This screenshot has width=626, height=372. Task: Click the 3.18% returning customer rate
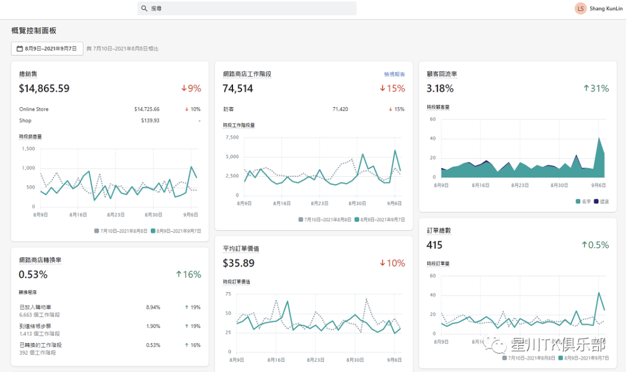tap(440, 88)
